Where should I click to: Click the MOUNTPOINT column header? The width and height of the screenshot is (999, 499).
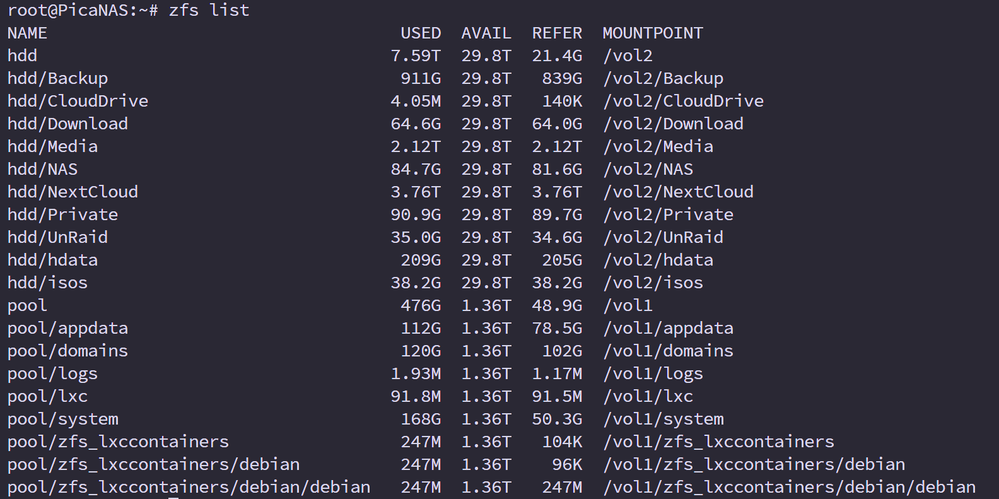(653, 33)
